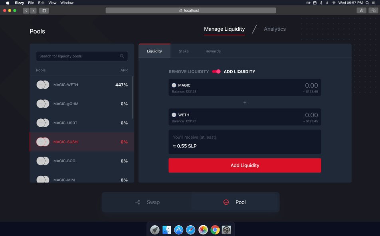Open the Window menu

pos(67,3)
